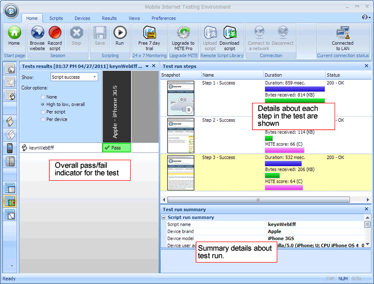The image size is (374, 284).
Task: Close the Test run steps panel
Action: pos(367,66)
